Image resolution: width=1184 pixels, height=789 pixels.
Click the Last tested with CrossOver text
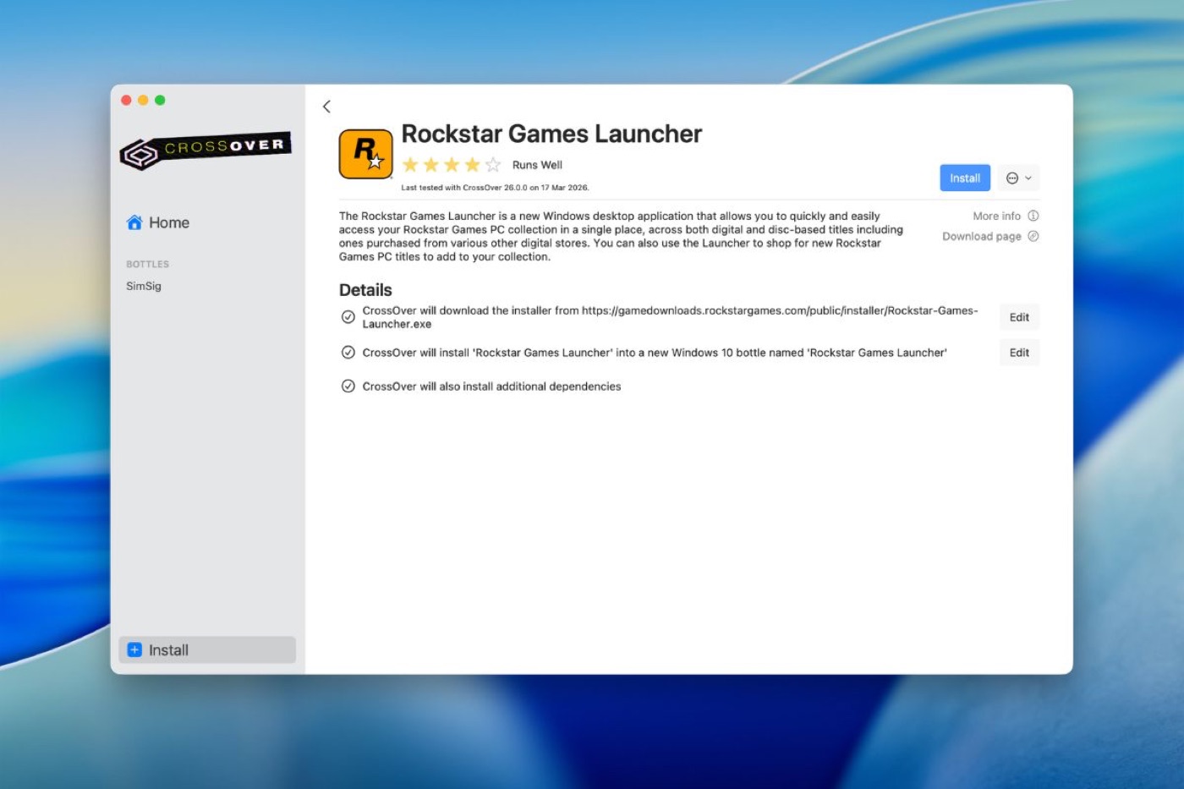click(495, 188)
